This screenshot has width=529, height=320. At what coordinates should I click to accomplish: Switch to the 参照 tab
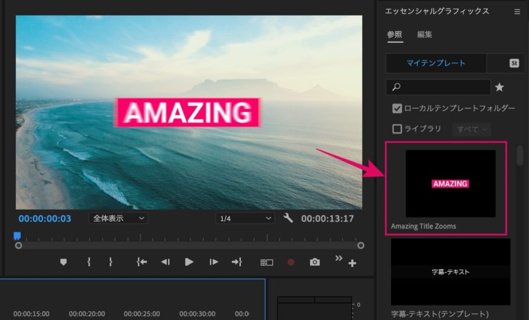click(x=395, y=35)
